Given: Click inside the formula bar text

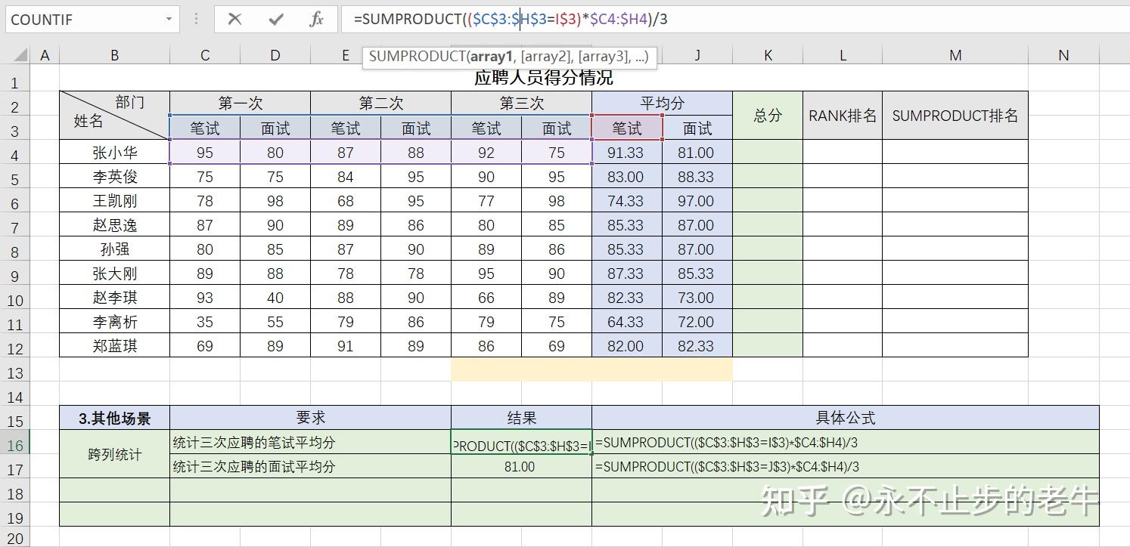Looking at the screenshot, I should 511,20.
